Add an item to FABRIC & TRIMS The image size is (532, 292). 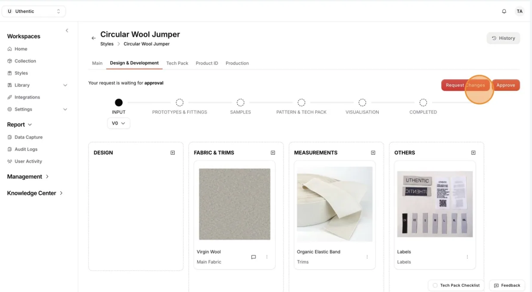pyautogui.click(x=273, y=152)
